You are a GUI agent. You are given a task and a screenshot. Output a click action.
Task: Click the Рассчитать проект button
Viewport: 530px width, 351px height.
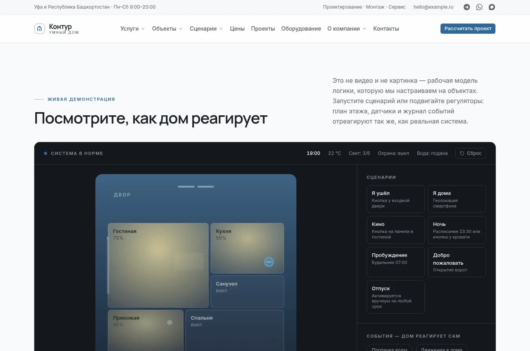coord(468,29)
